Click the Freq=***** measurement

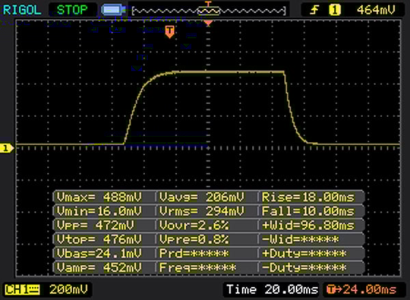[x=197, y=268]
